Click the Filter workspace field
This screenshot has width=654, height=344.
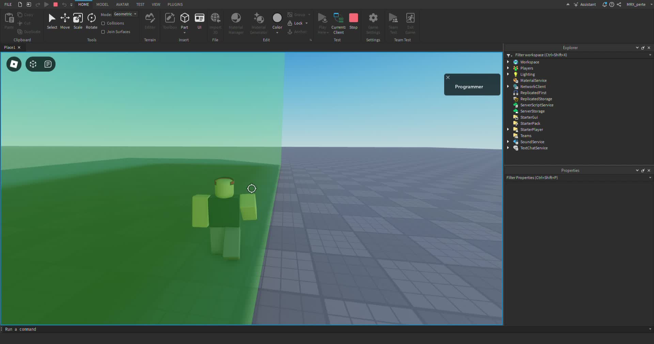pos(579,55)
